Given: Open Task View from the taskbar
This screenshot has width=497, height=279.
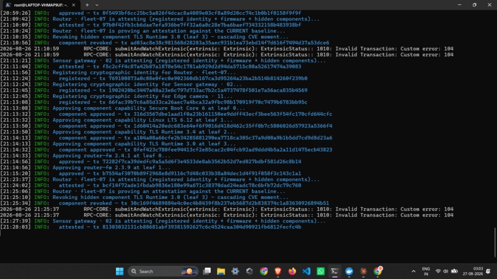Looking at the screenshot, I should 207,272.
